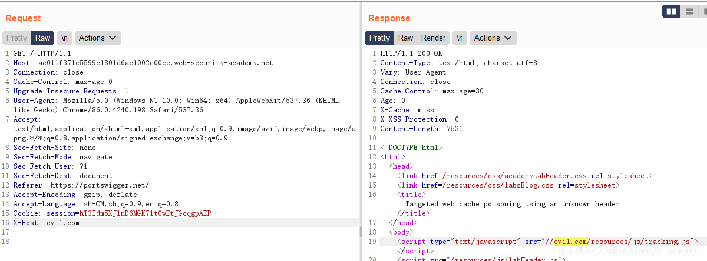Viewport: 707px width, 261px height.
Task: Click the Referer portswigger.net header line
Action: coord(81,185)
